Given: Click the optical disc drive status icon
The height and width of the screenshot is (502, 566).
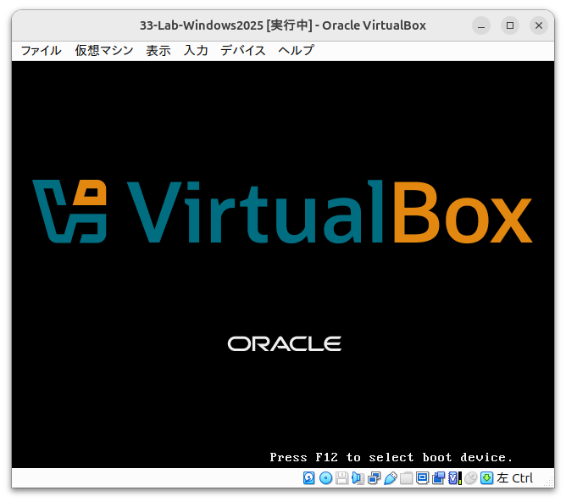Looking at the screenshot, I should [x=325, y=478].
